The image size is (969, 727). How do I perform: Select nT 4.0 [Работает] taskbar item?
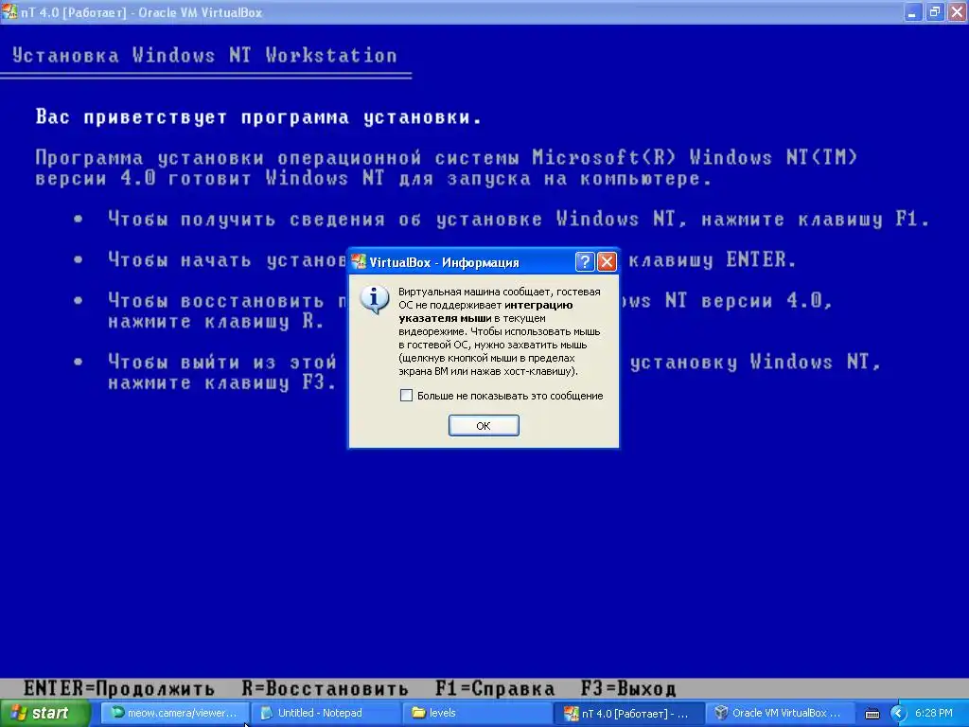(628, 714)
